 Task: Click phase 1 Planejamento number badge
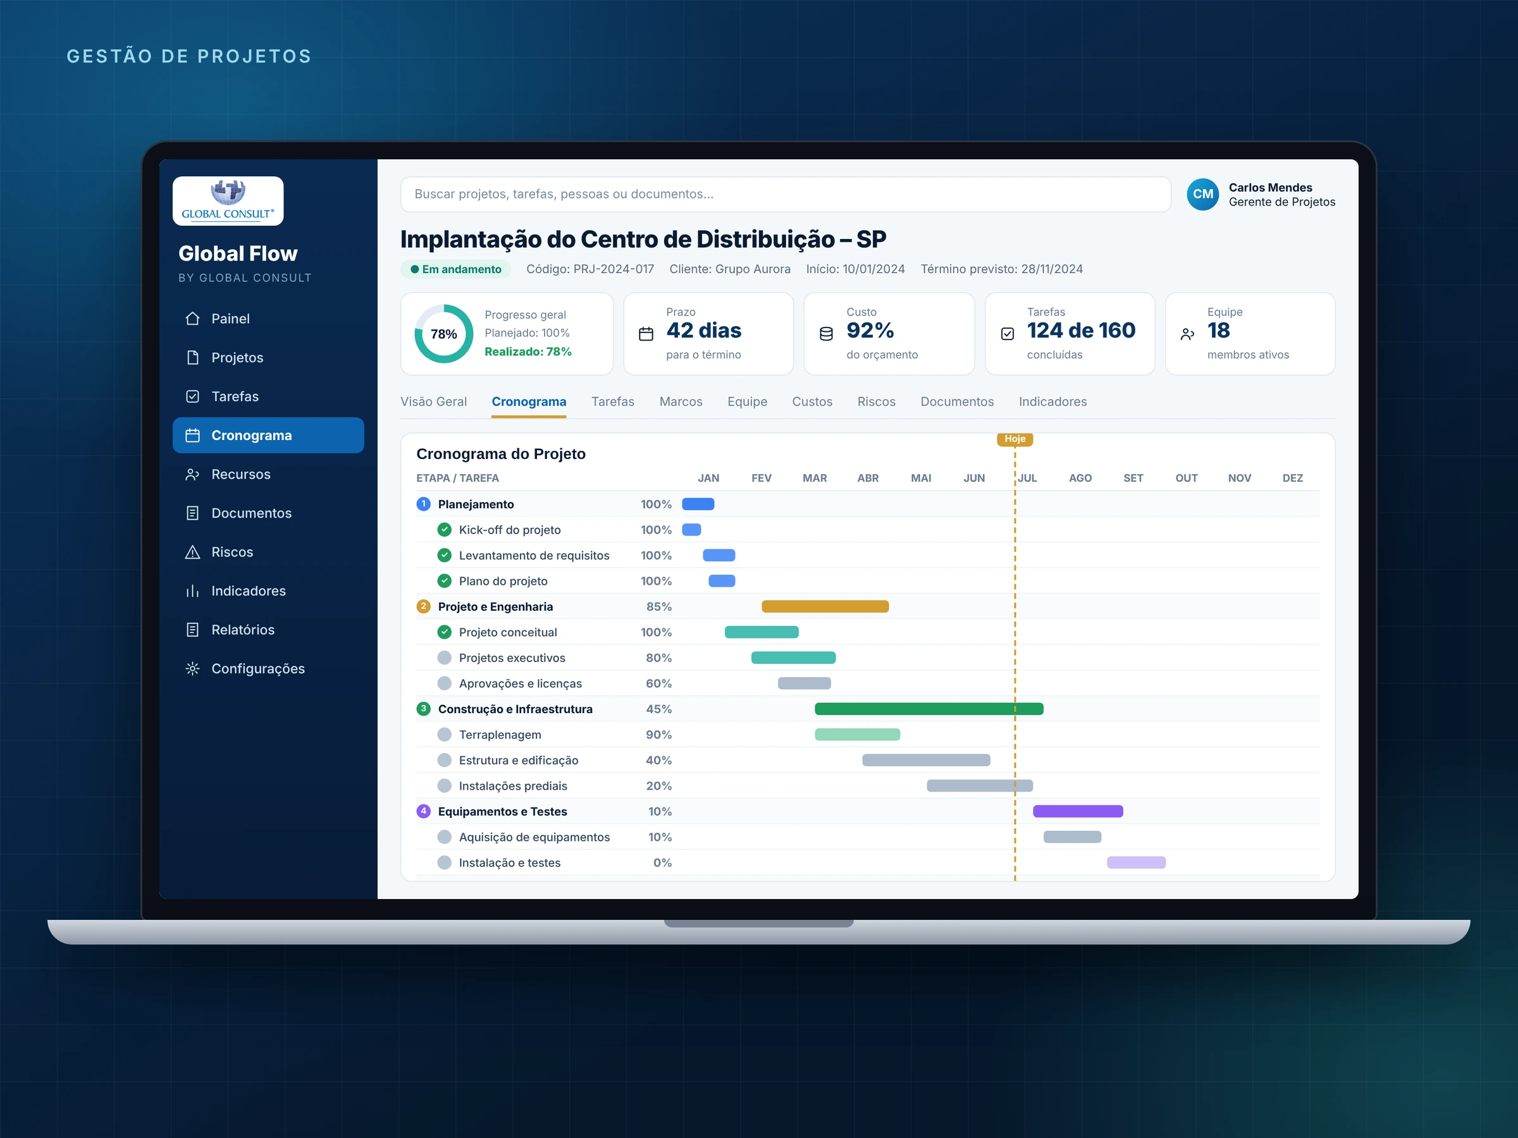pos(423,504)
